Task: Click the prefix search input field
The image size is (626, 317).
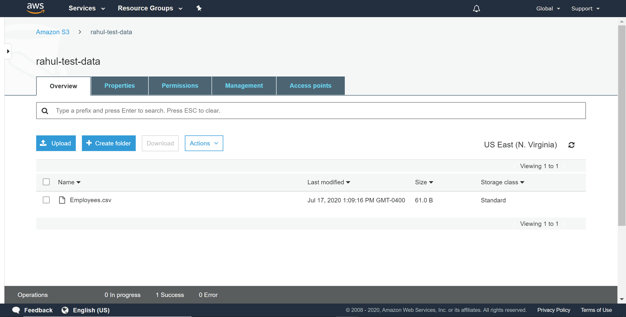Action: [x=219, y=110]
